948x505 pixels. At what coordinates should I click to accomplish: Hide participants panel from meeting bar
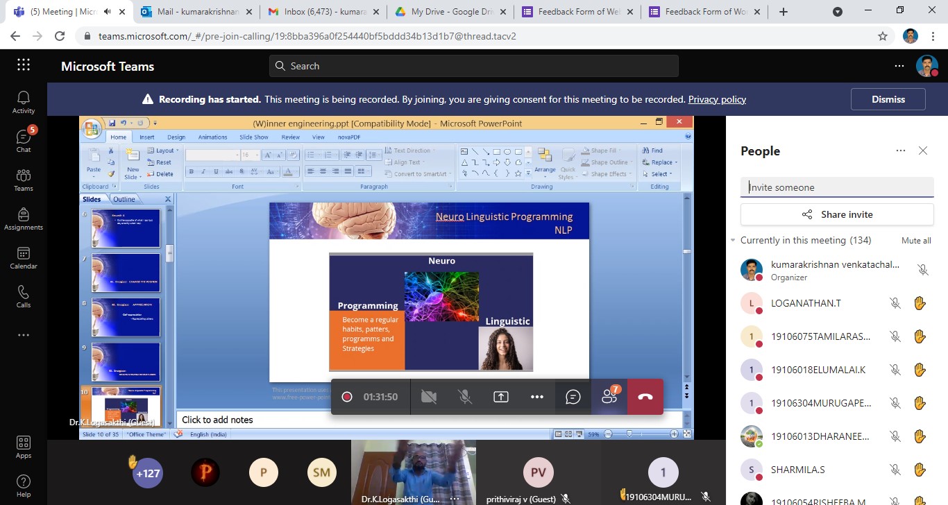click(x=609, y=397)
